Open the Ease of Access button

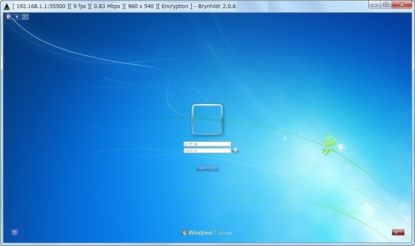tap(15, 233)
